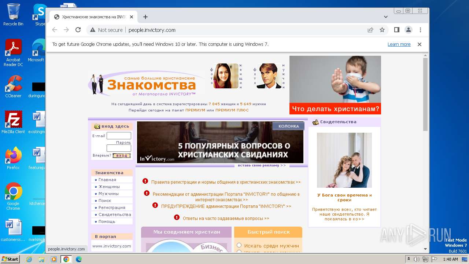Open CCleaner desktop shortcut

[x=13, y=87]
